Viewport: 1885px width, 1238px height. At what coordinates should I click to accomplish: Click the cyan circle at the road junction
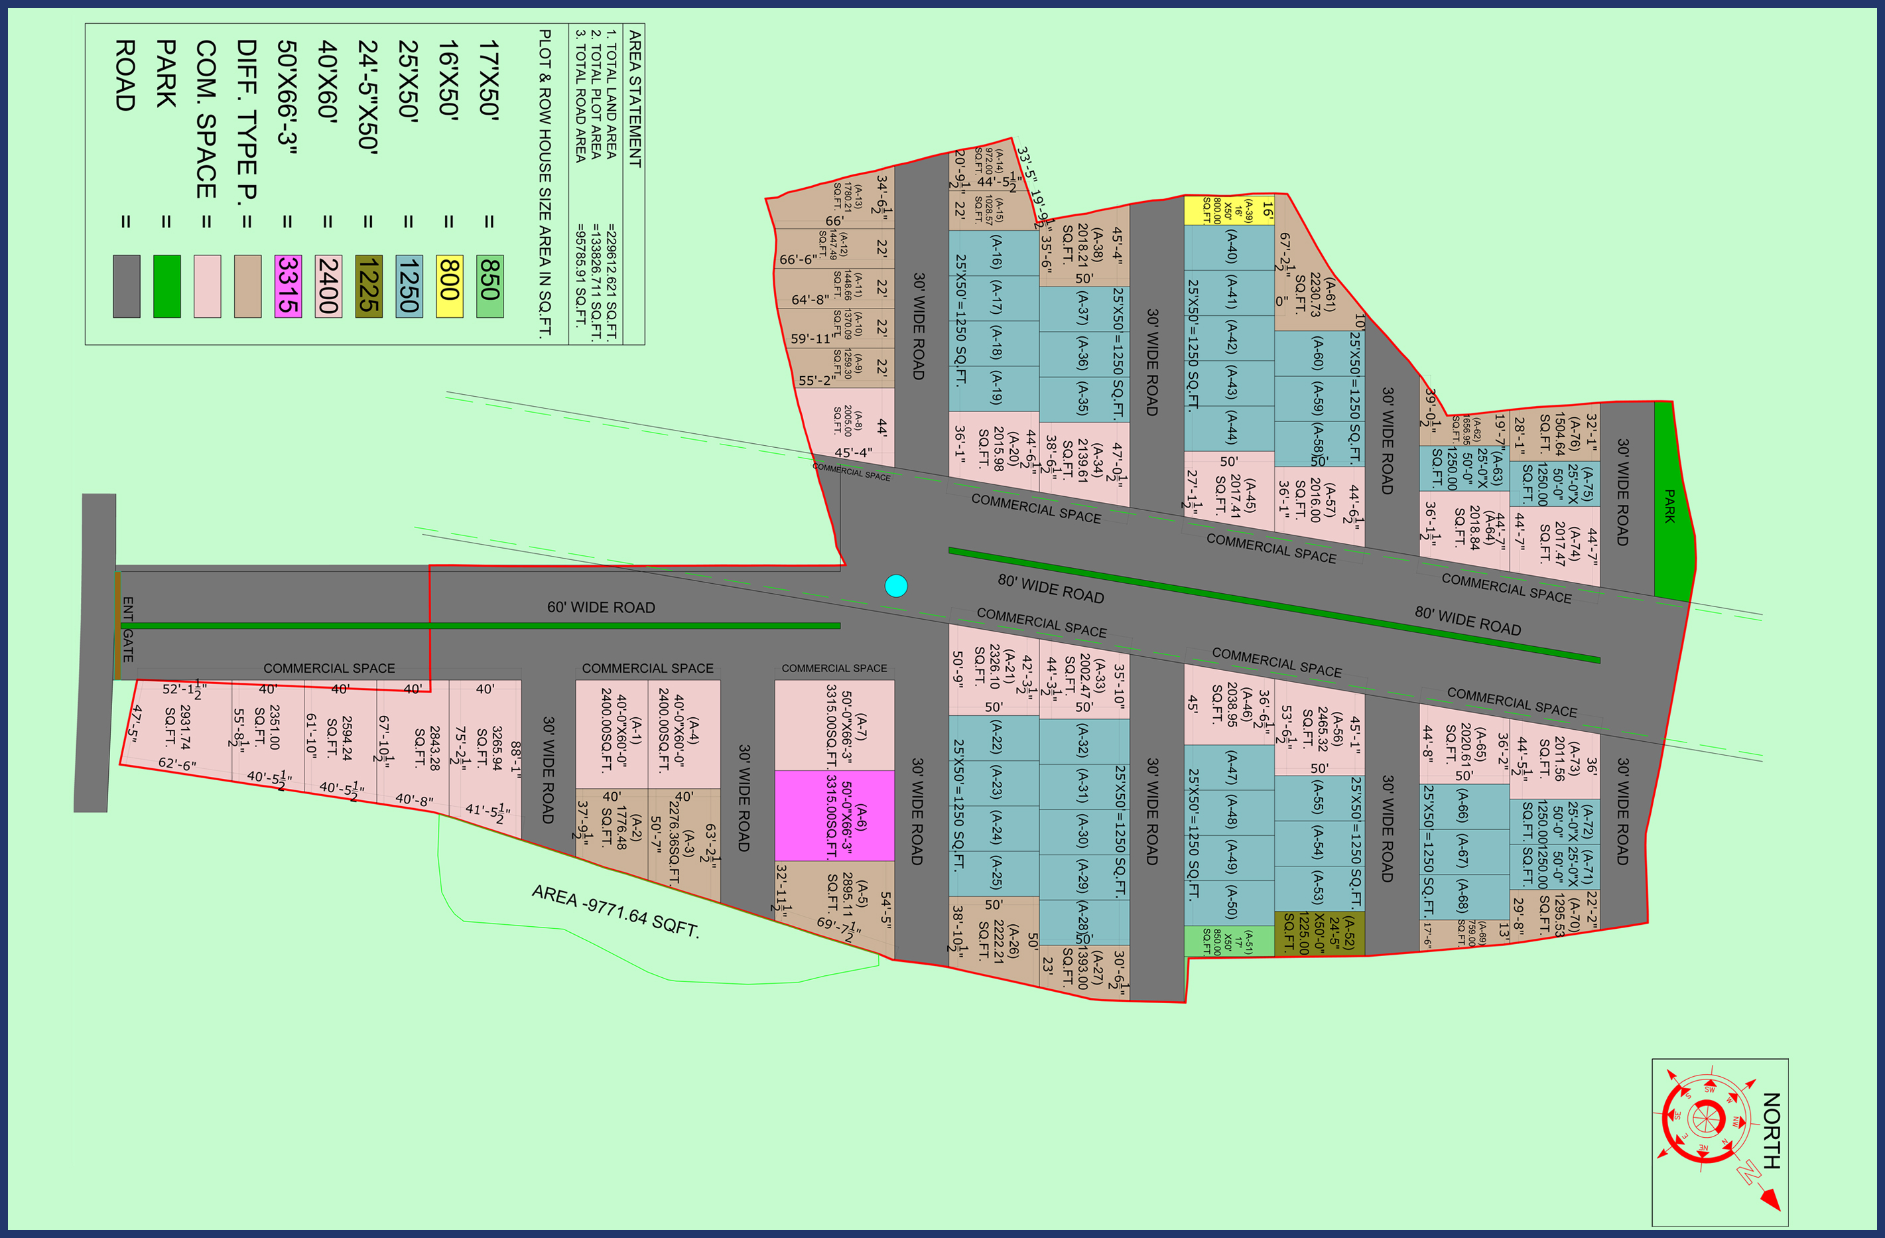896,586
